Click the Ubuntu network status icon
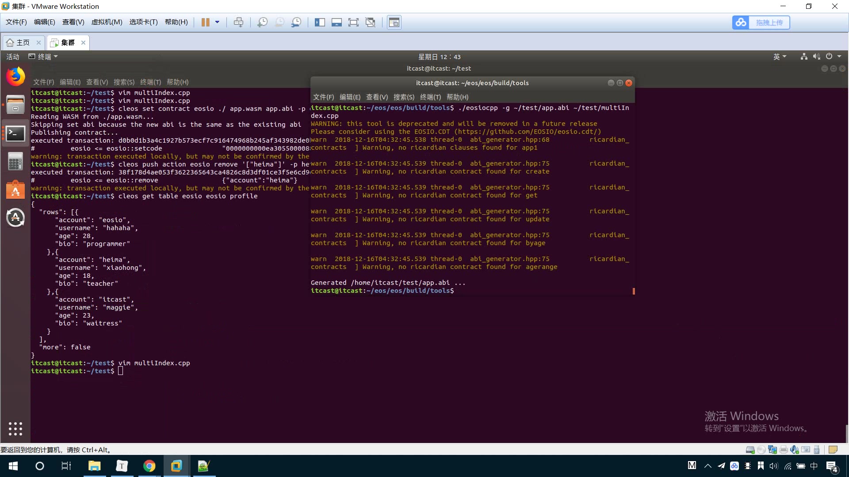 tap(804, 57)
